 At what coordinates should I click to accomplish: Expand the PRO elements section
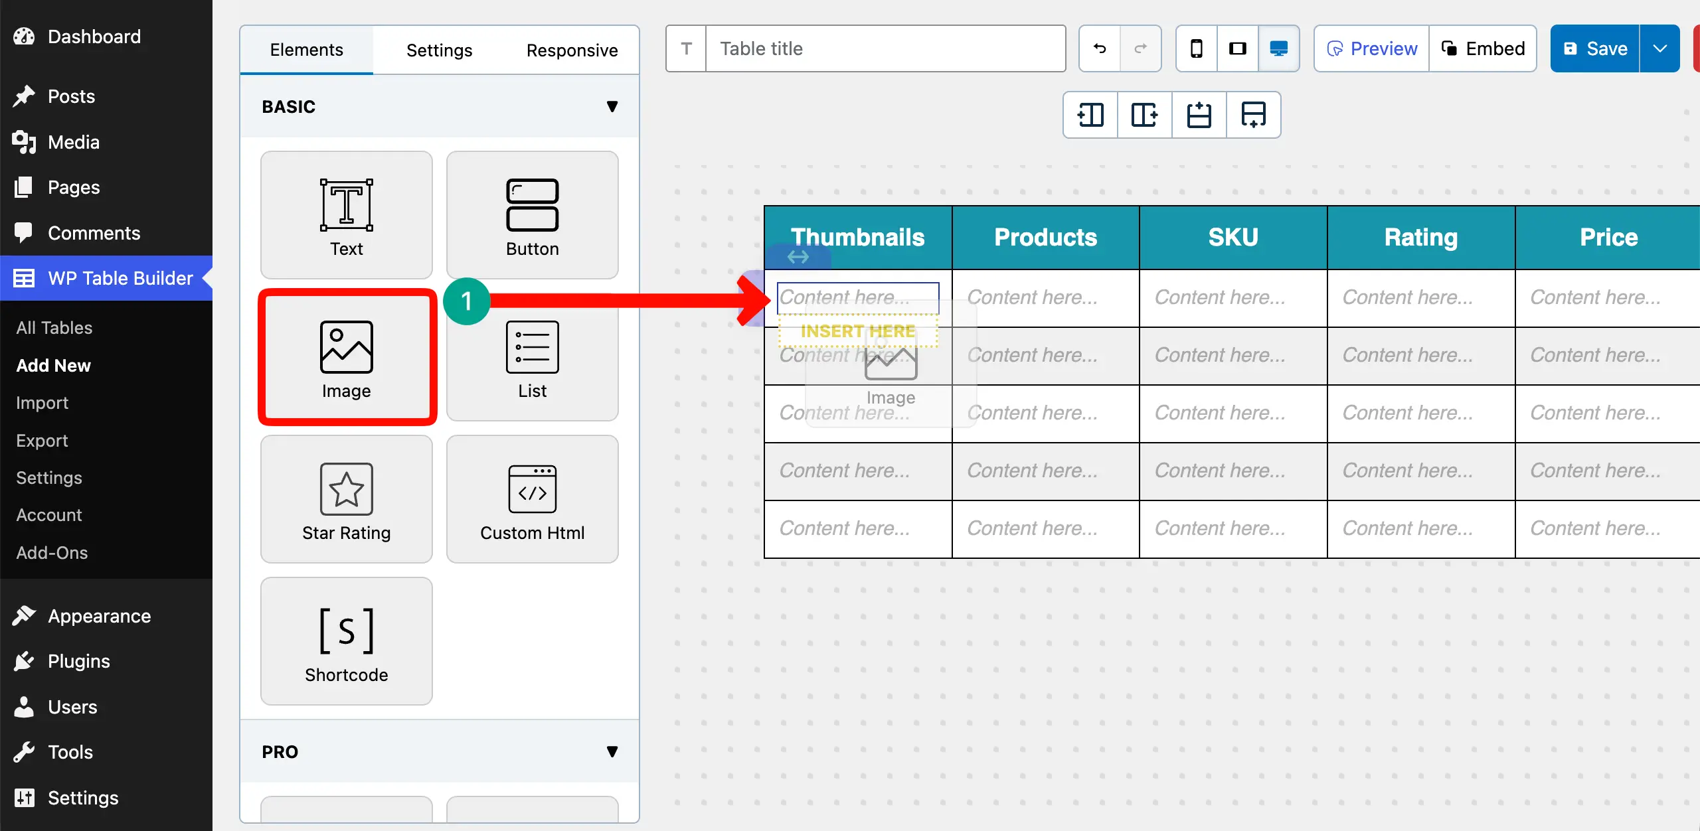(x=612, y=751)
